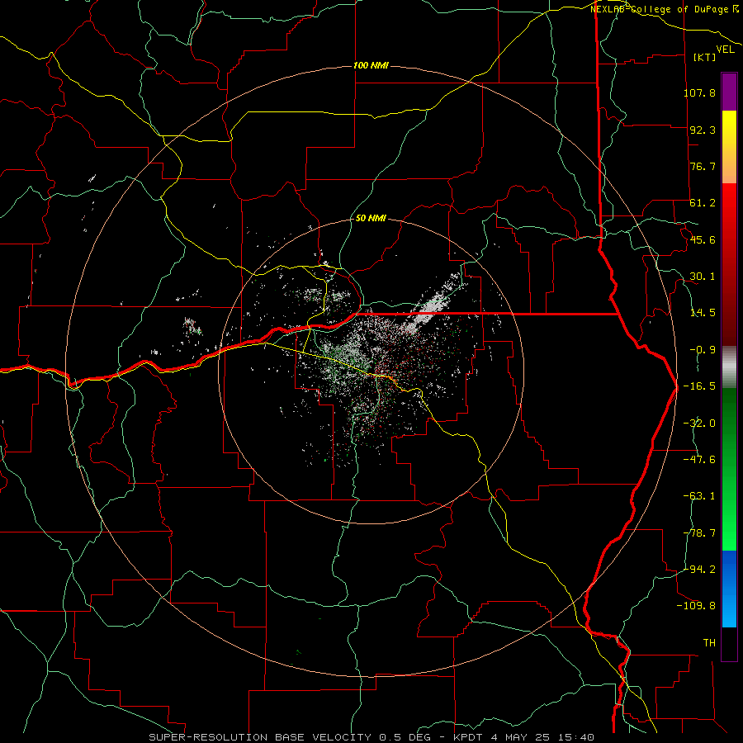This screenshot has width=743, height=743.
Task: Click the -32.0 value on velocity scale
Action: pyautogui.click(x=699, y=424)
